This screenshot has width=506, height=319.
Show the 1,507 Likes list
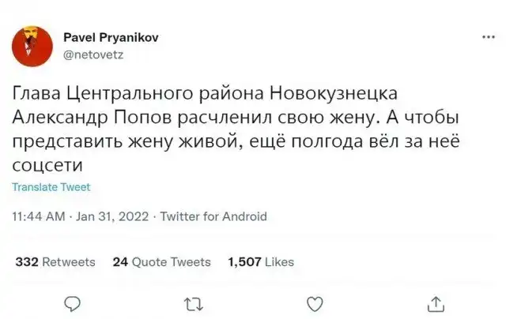[260, 261]
